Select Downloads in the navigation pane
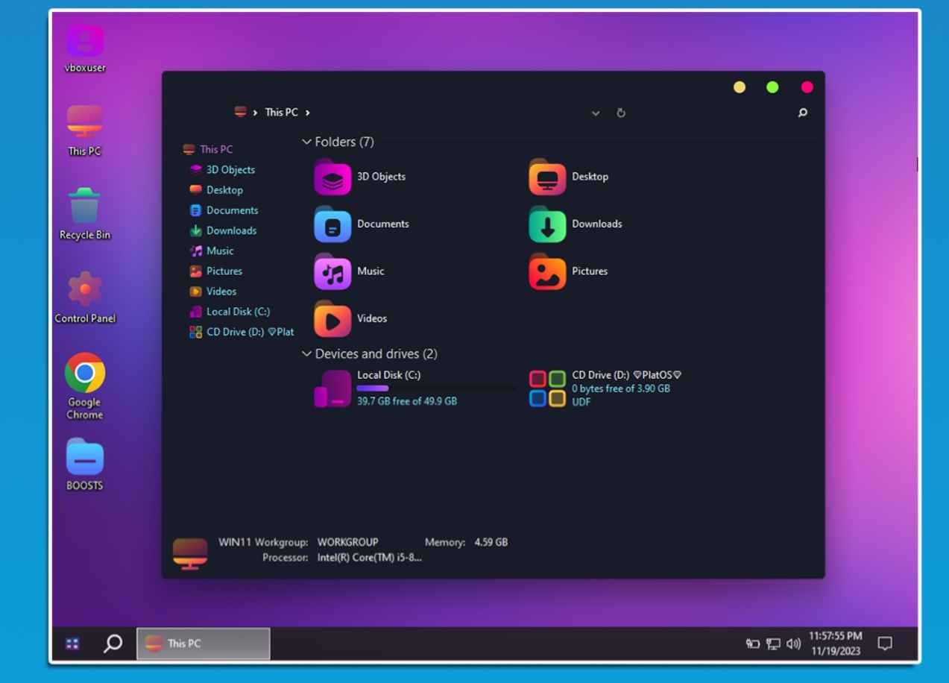This screenshot has width=949, height=683. click(x=231, y=230)
